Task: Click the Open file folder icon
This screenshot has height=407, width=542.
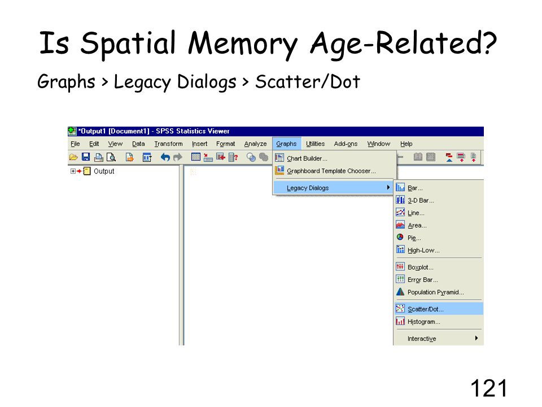Action: [73, 158]
